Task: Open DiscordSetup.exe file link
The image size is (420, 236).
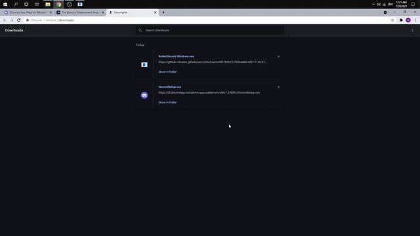Action: click(169, 87)
